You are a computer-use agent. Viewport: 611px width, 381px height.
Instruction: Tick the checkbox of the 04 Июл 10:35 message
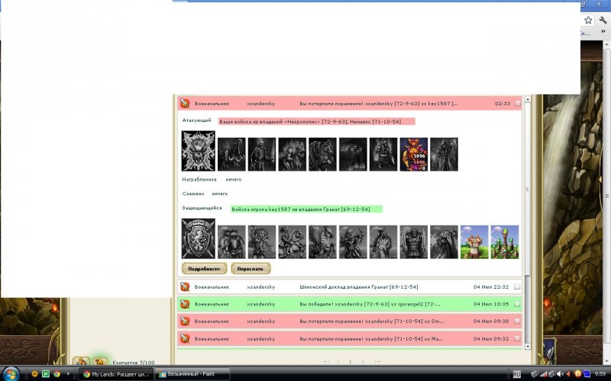point(517,304)
